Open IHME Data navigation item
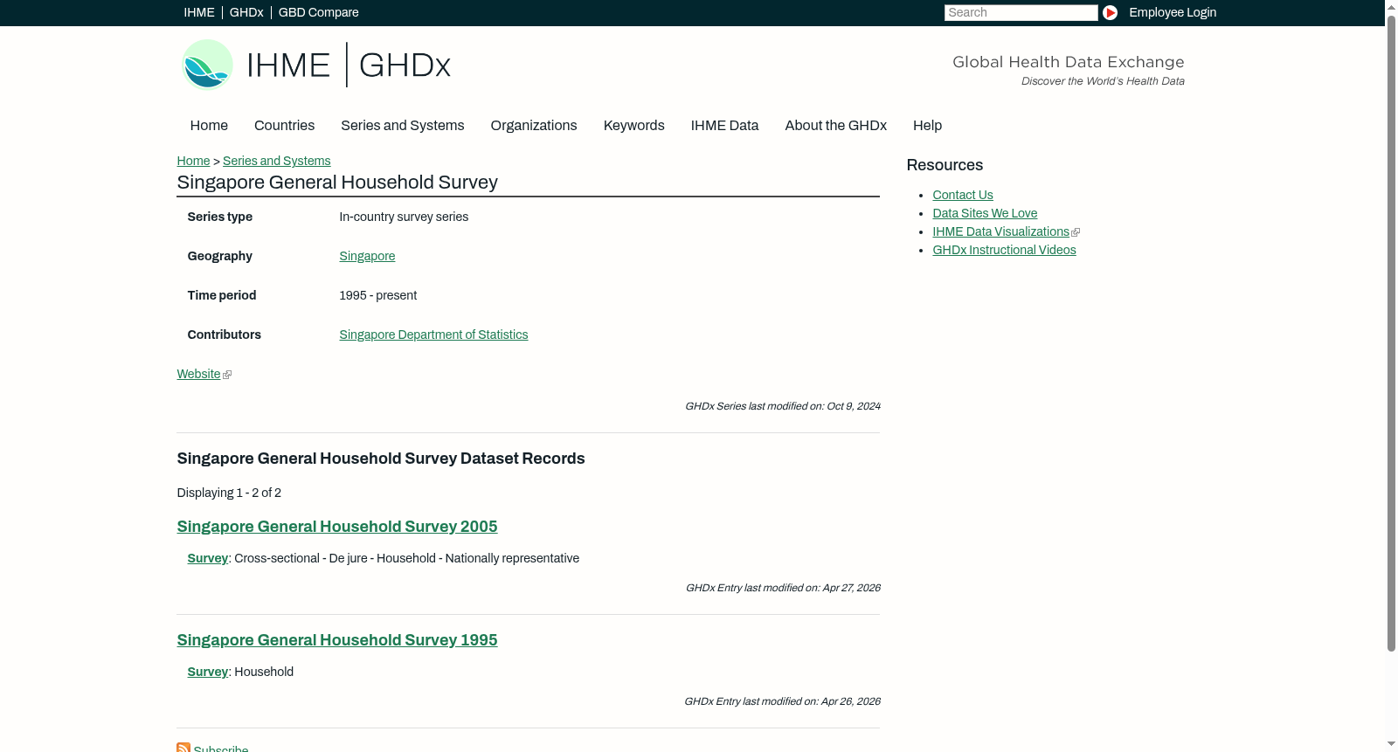1398x752 pixels. click(x=724, y=126)
